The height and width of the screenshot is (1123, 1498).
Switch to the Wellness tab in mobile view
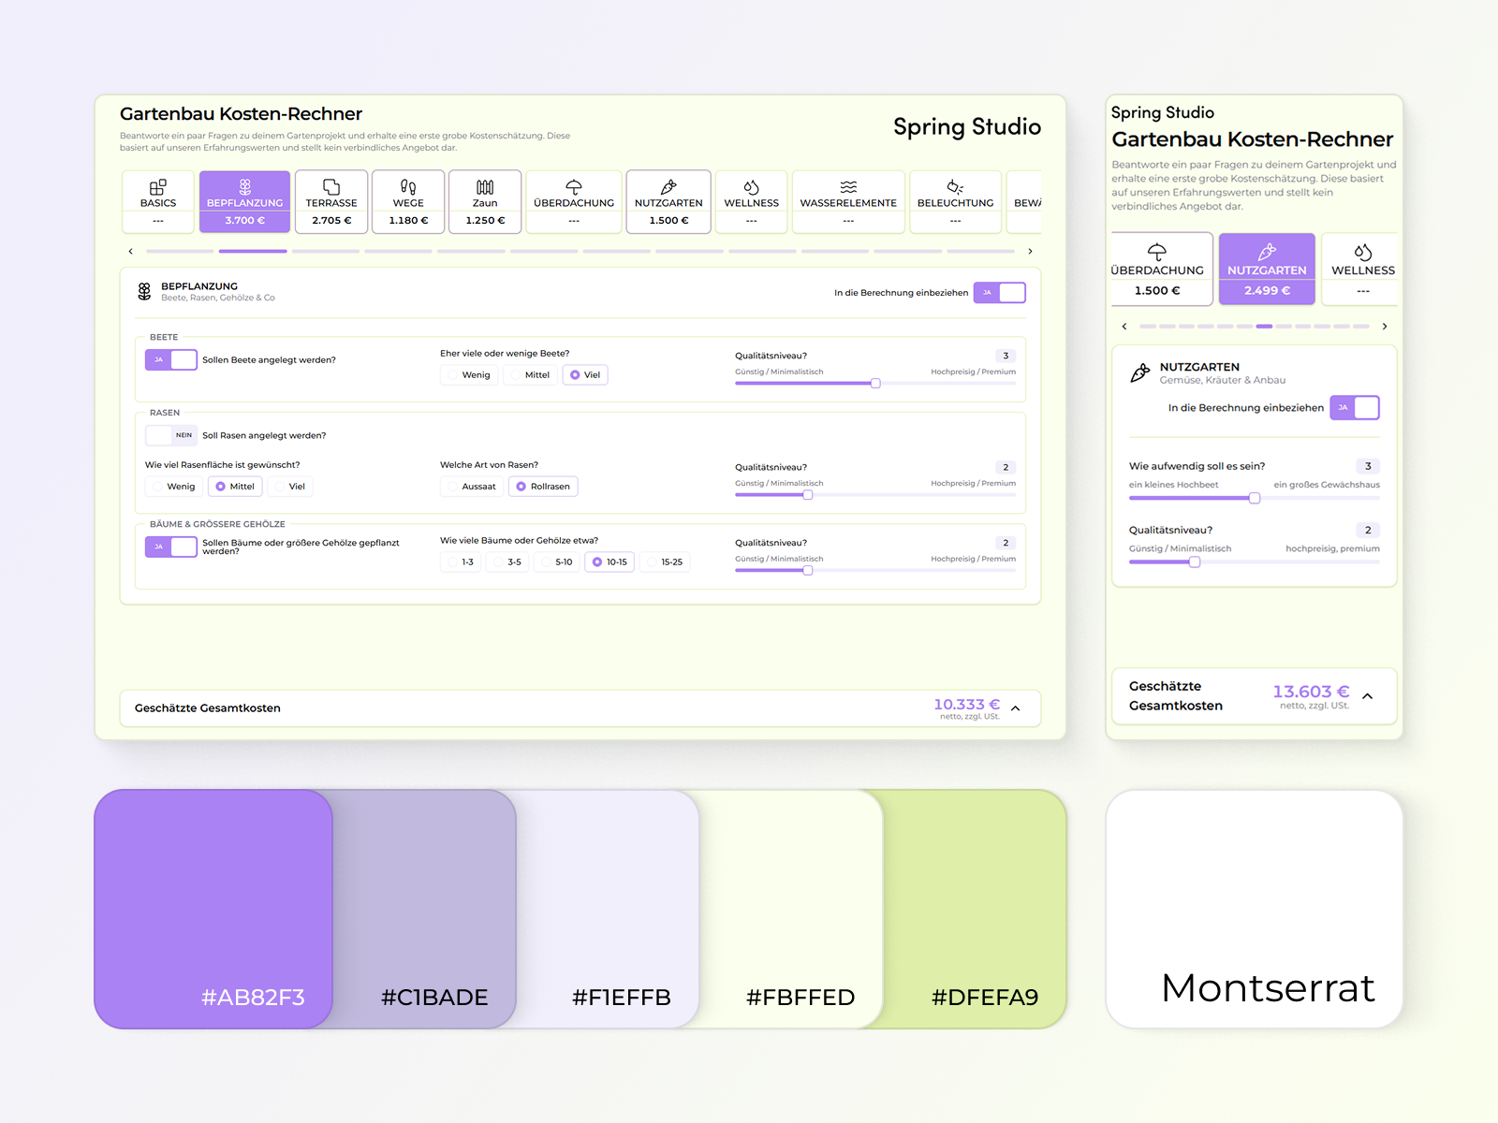[x=1362, y=269]
